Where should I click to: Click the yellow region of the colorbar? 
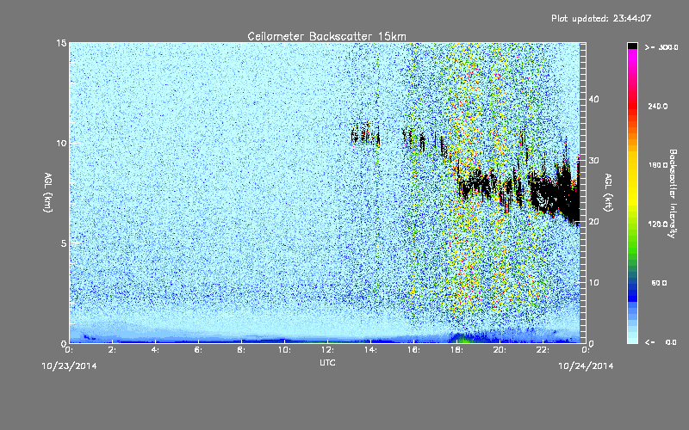point(632,180)
